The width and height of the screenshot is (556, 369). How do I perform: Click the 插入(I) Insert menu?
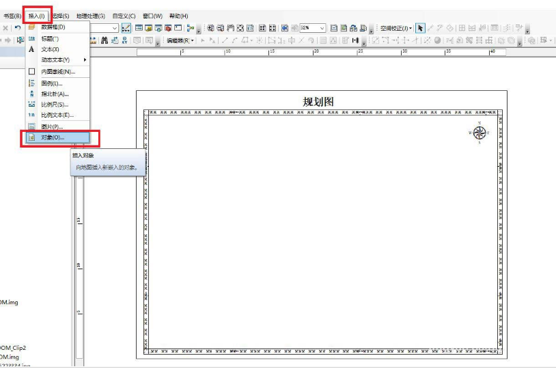(37, 16)
